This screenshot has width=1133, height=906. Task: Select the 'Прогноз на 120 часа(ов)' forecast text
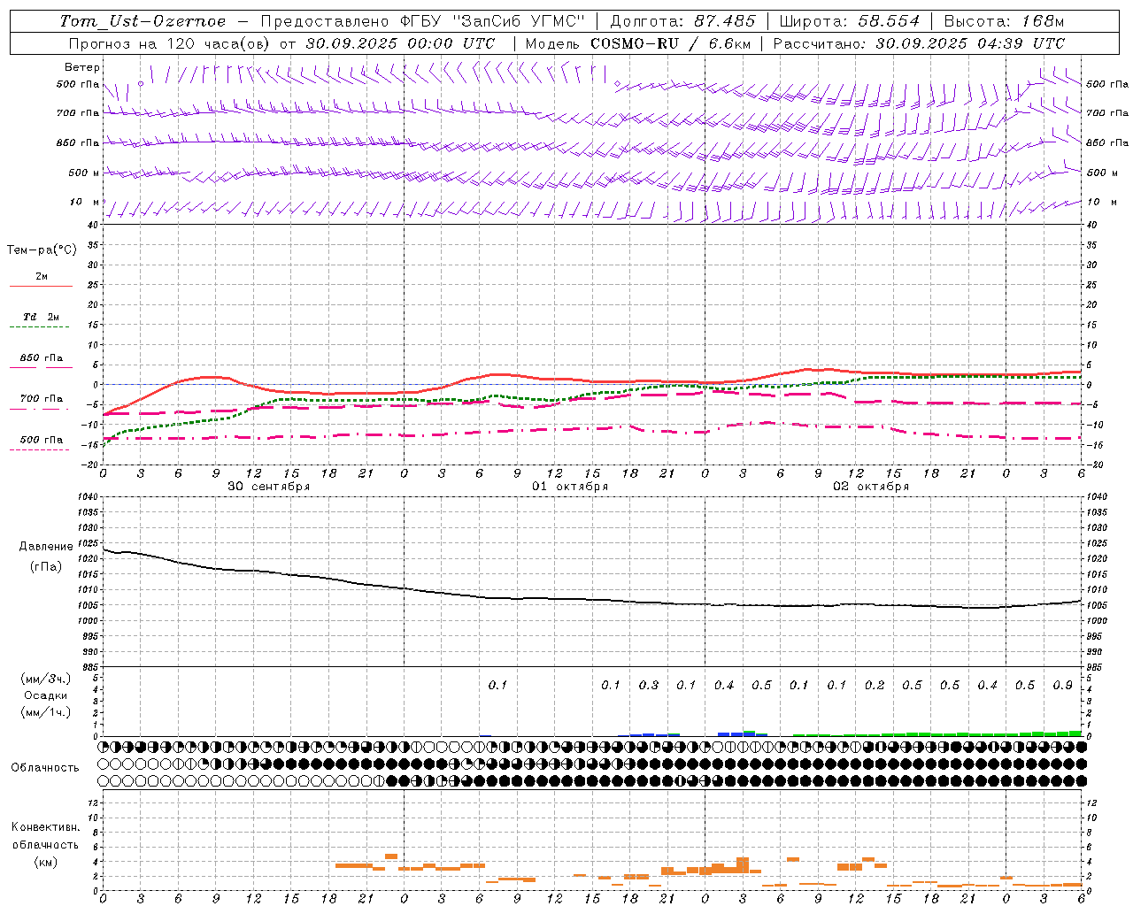click(170, 43)
